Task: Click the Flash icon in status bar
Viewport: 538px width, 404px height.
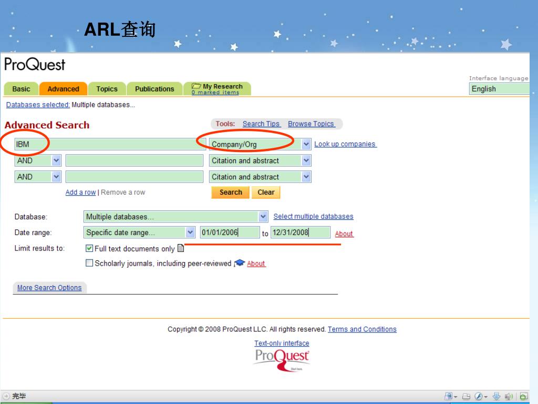Action: pyautogui.click(x=479, y=396)
